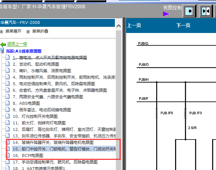Viewport: 216px width, 170px height.
Task: Open 16、BCM电路图
Action: pos(28,156)
